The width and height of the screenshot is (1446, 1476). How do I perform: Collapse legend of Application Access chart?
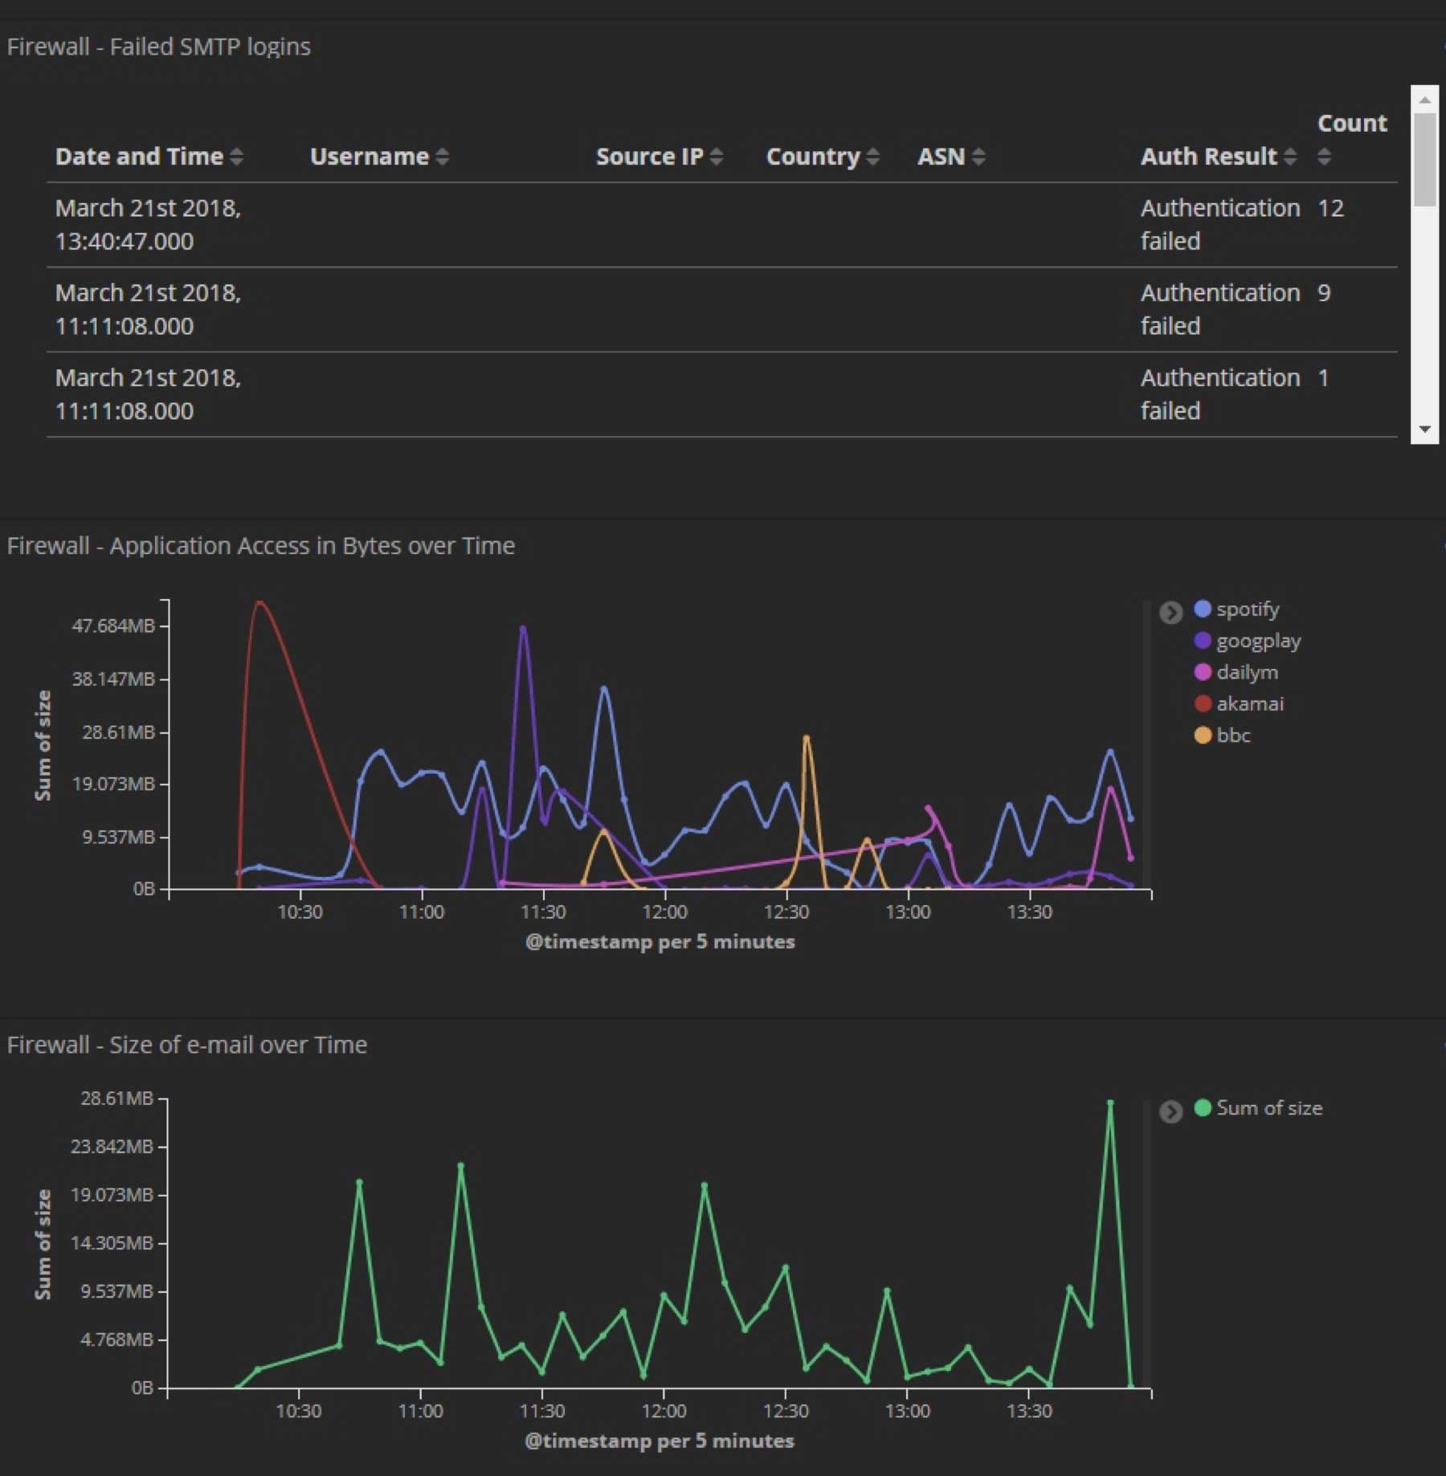1170,613
